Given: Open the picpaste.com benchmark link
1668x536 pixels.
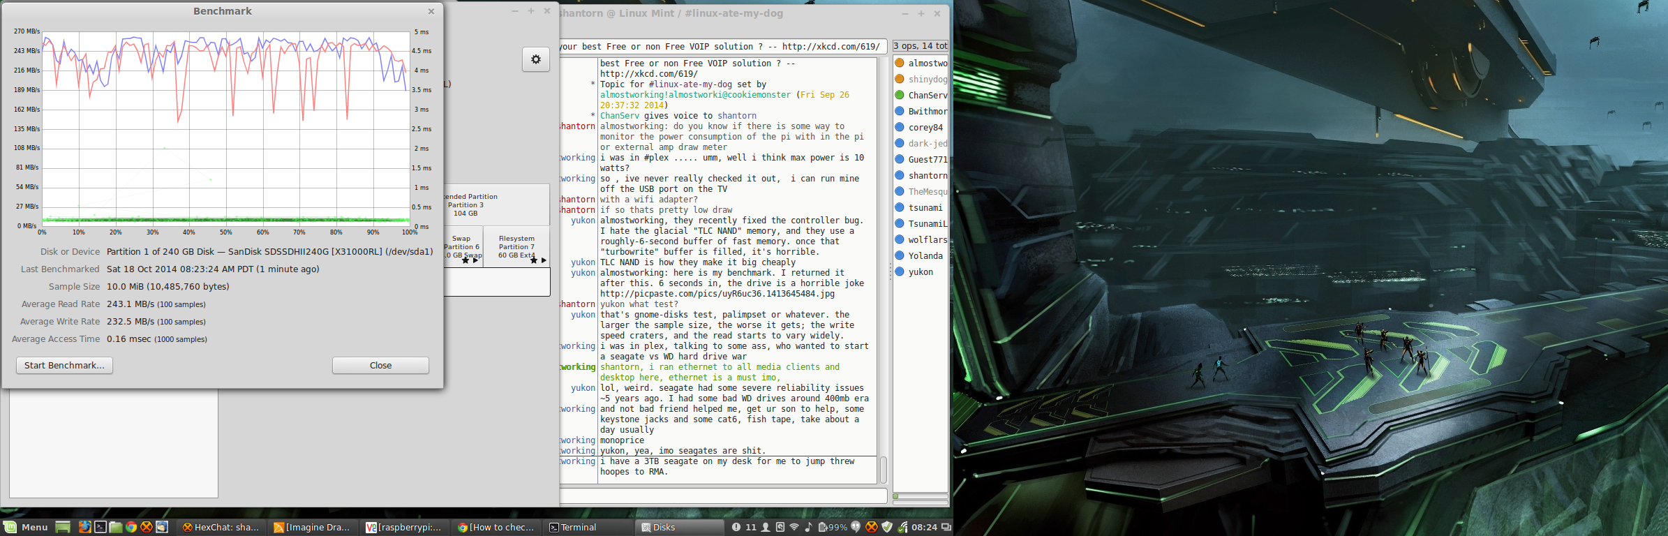Looking at the screenshot, I should point(717,294).
